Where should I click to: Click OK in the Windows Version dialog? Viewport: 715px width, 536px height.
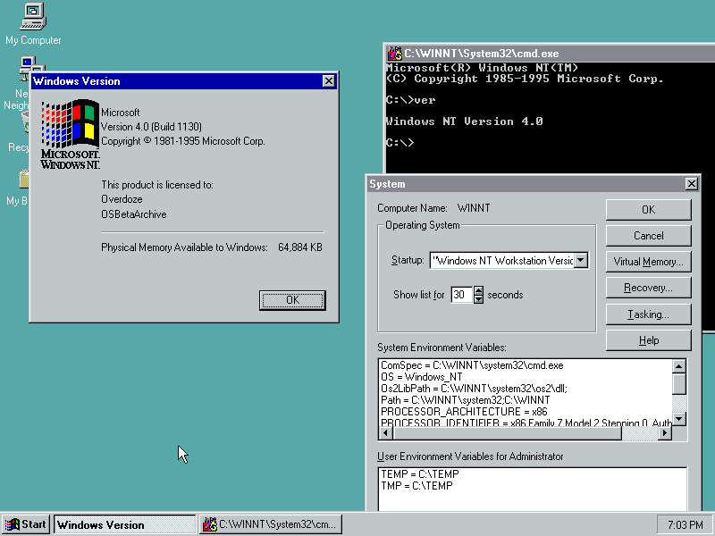(x=292, y=300)
